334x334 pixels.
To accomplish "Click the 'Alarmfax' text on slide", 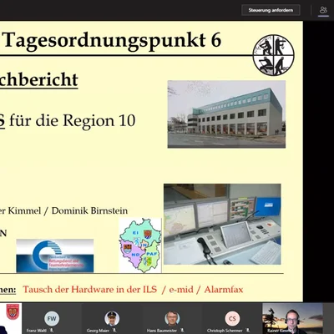I will point(224,290).
